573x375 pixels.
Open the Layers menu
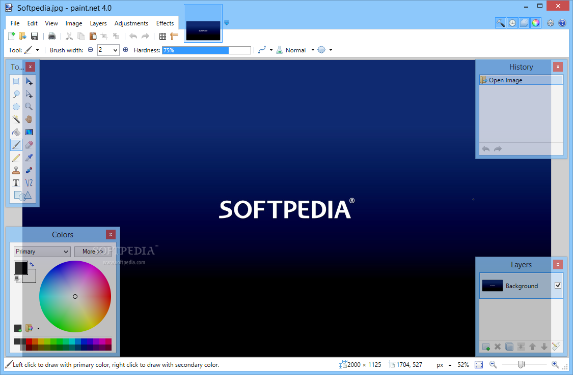pyautogui.click(x=98, y=23)
